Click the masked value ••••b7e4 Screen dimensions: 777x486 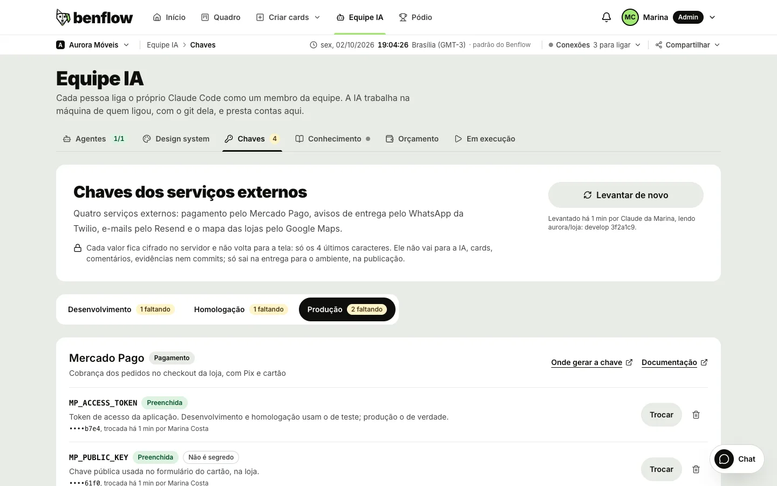tap(85, 429)
